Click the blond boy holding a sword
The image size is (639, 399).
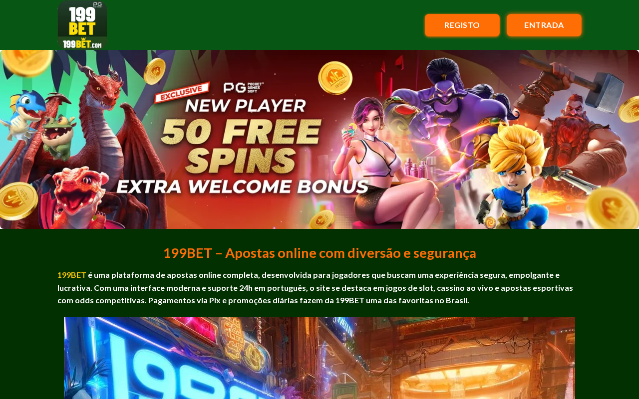click(524, 175)
